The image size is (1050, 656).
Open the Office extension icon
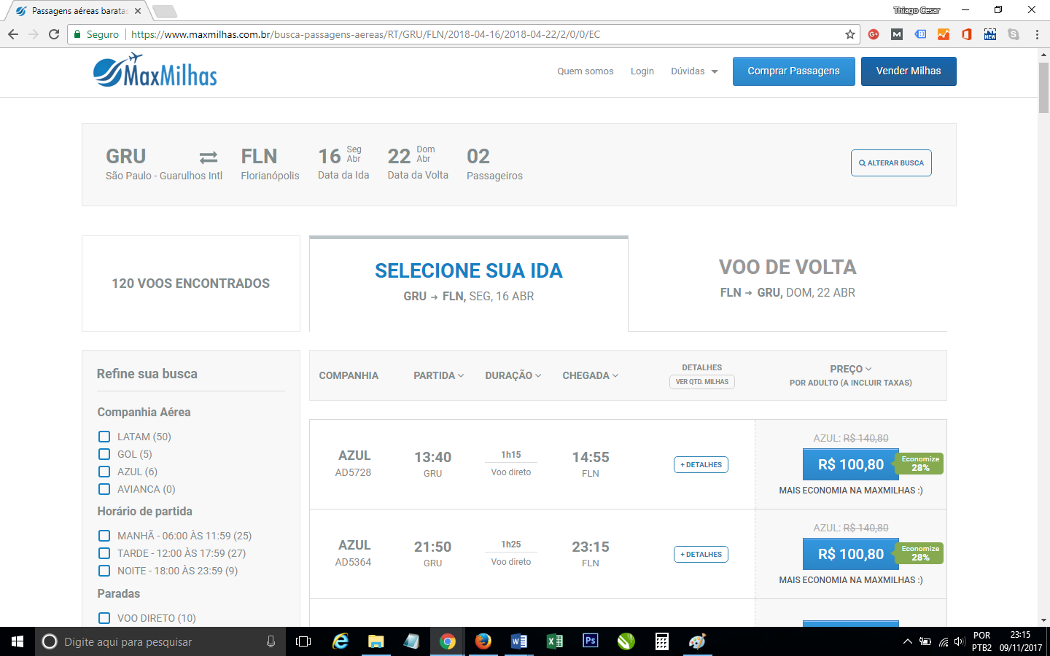[967, 34]
